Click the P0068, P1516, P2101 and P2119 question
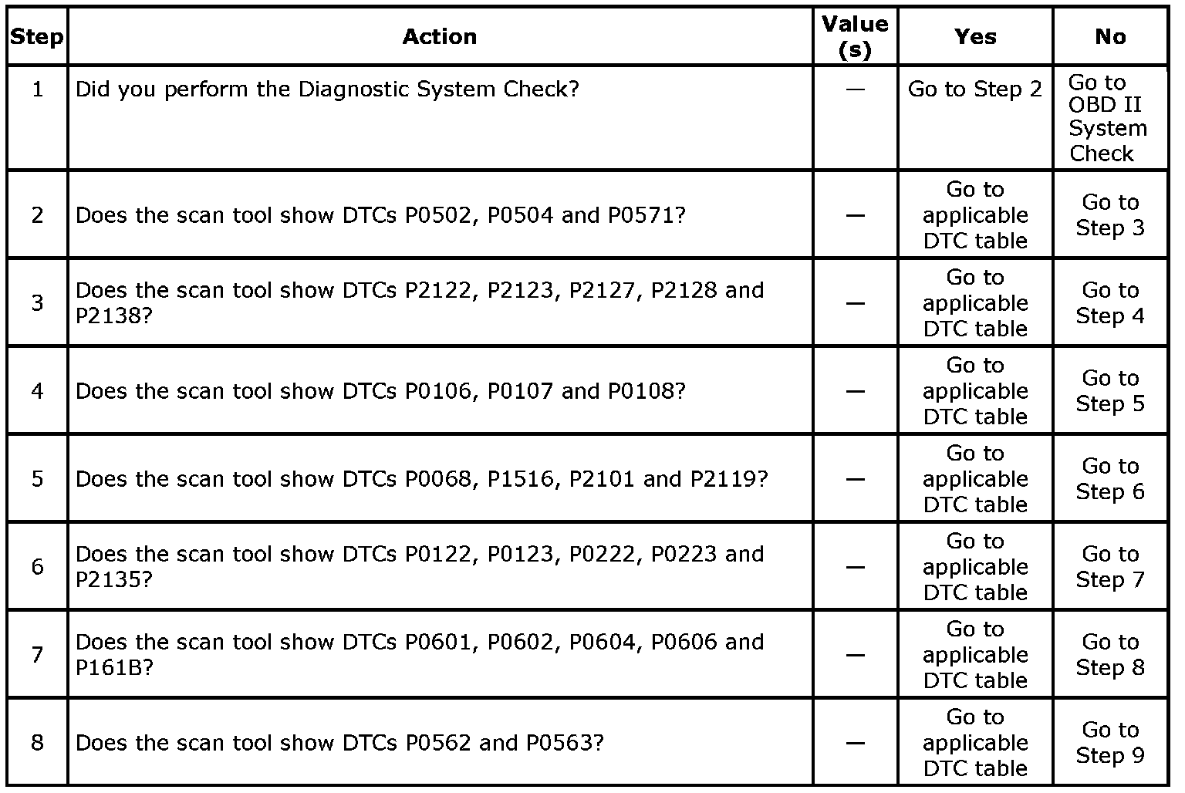Viewport: 1185px width, 793px height. point(422,479)
